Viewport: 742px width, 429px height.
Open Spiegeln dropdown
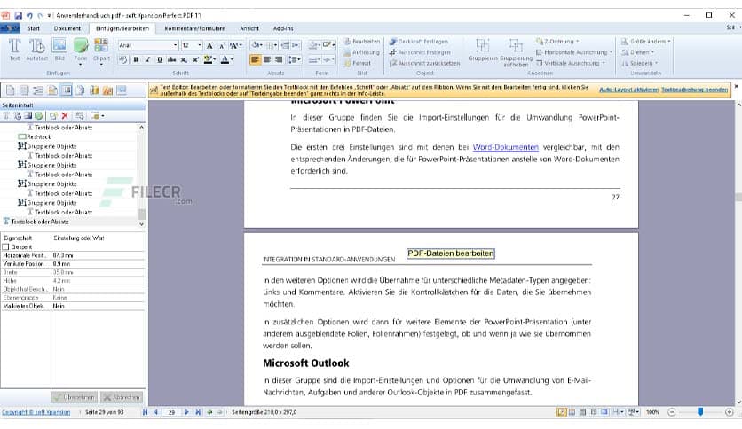(x=639, y=63)
